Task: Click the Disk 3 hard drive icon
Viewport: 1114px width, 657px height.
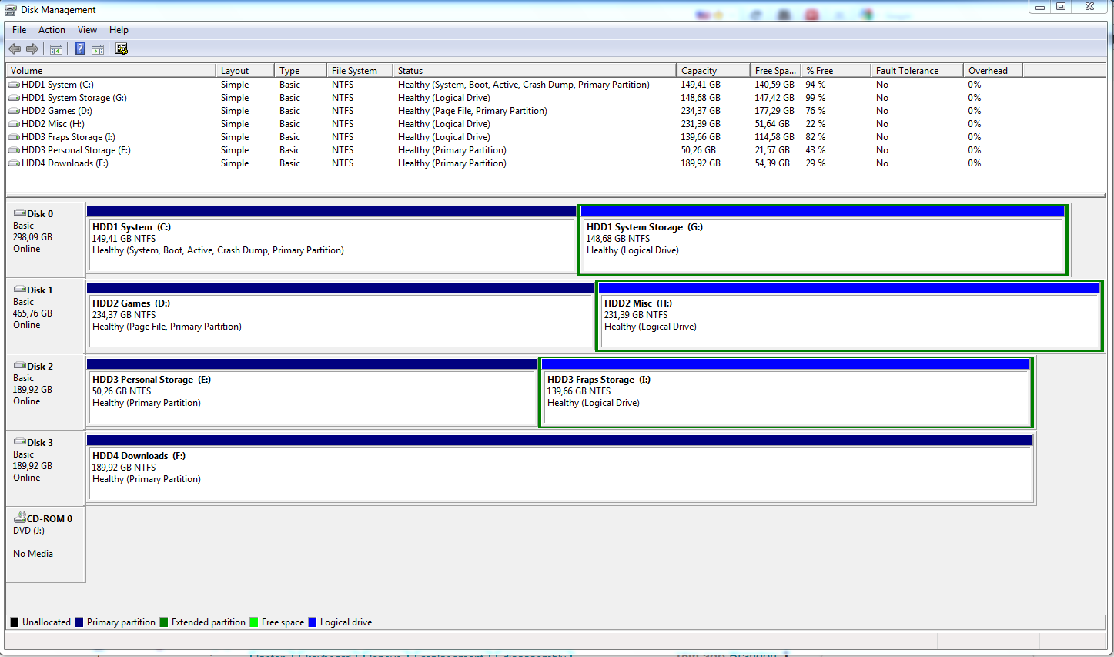Action: coord(20,442)
